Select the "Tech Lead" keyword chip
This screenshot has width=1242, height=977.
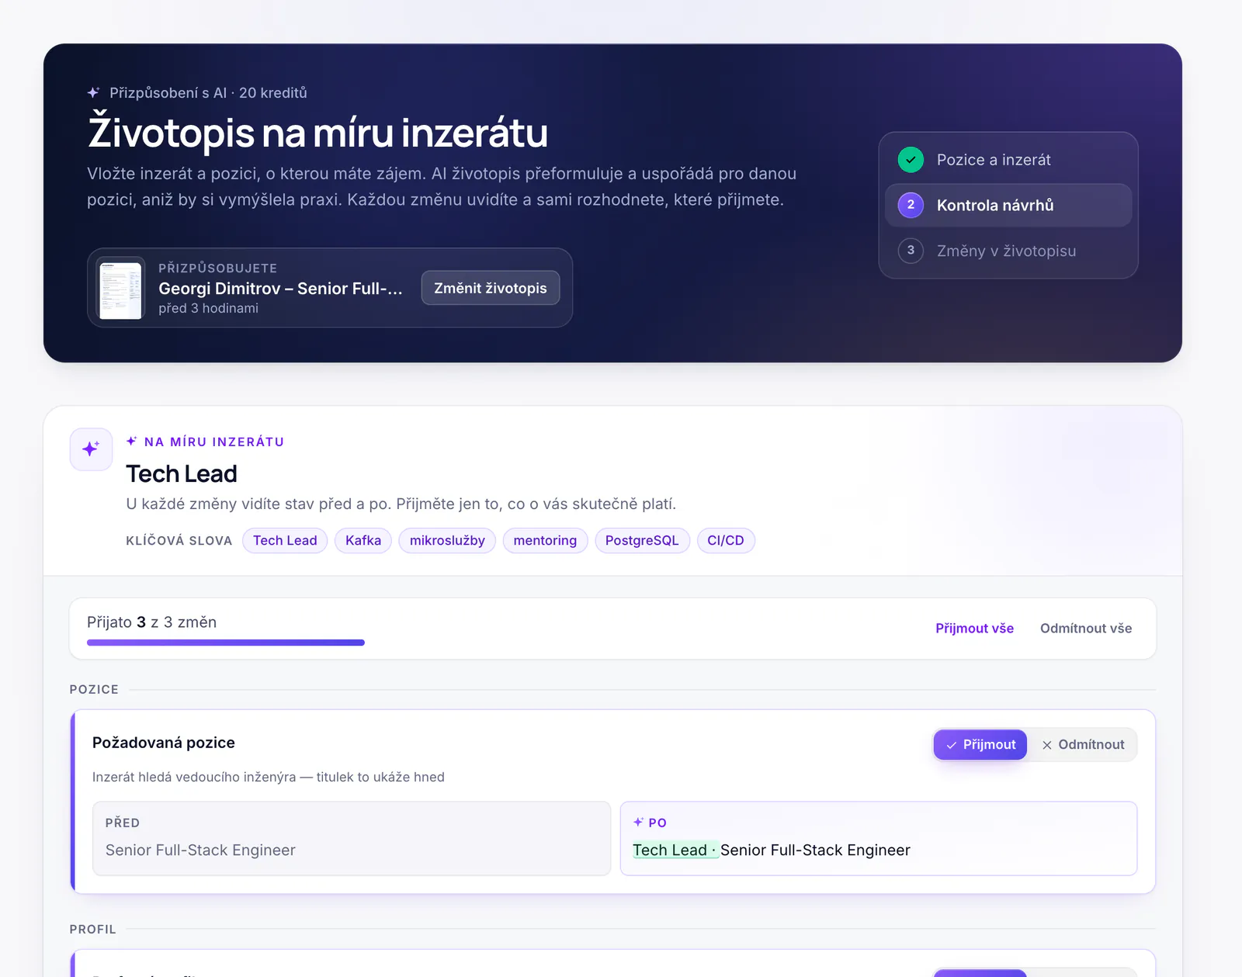(285, 541)
